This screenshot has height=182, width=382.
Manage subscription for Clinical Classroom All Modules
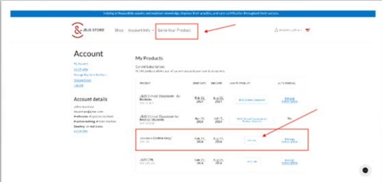tap(289, 100)
